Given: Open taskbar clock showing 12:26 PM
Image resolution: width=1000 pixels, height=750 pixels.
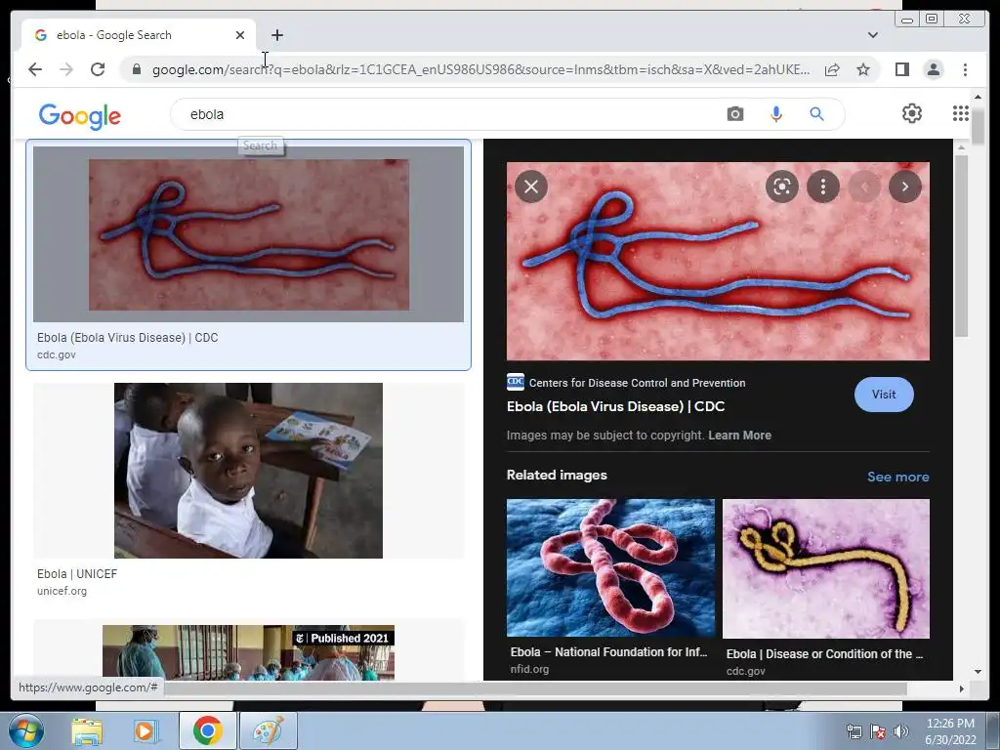Looking at the screenshot, I should click(x=950, y=731).
